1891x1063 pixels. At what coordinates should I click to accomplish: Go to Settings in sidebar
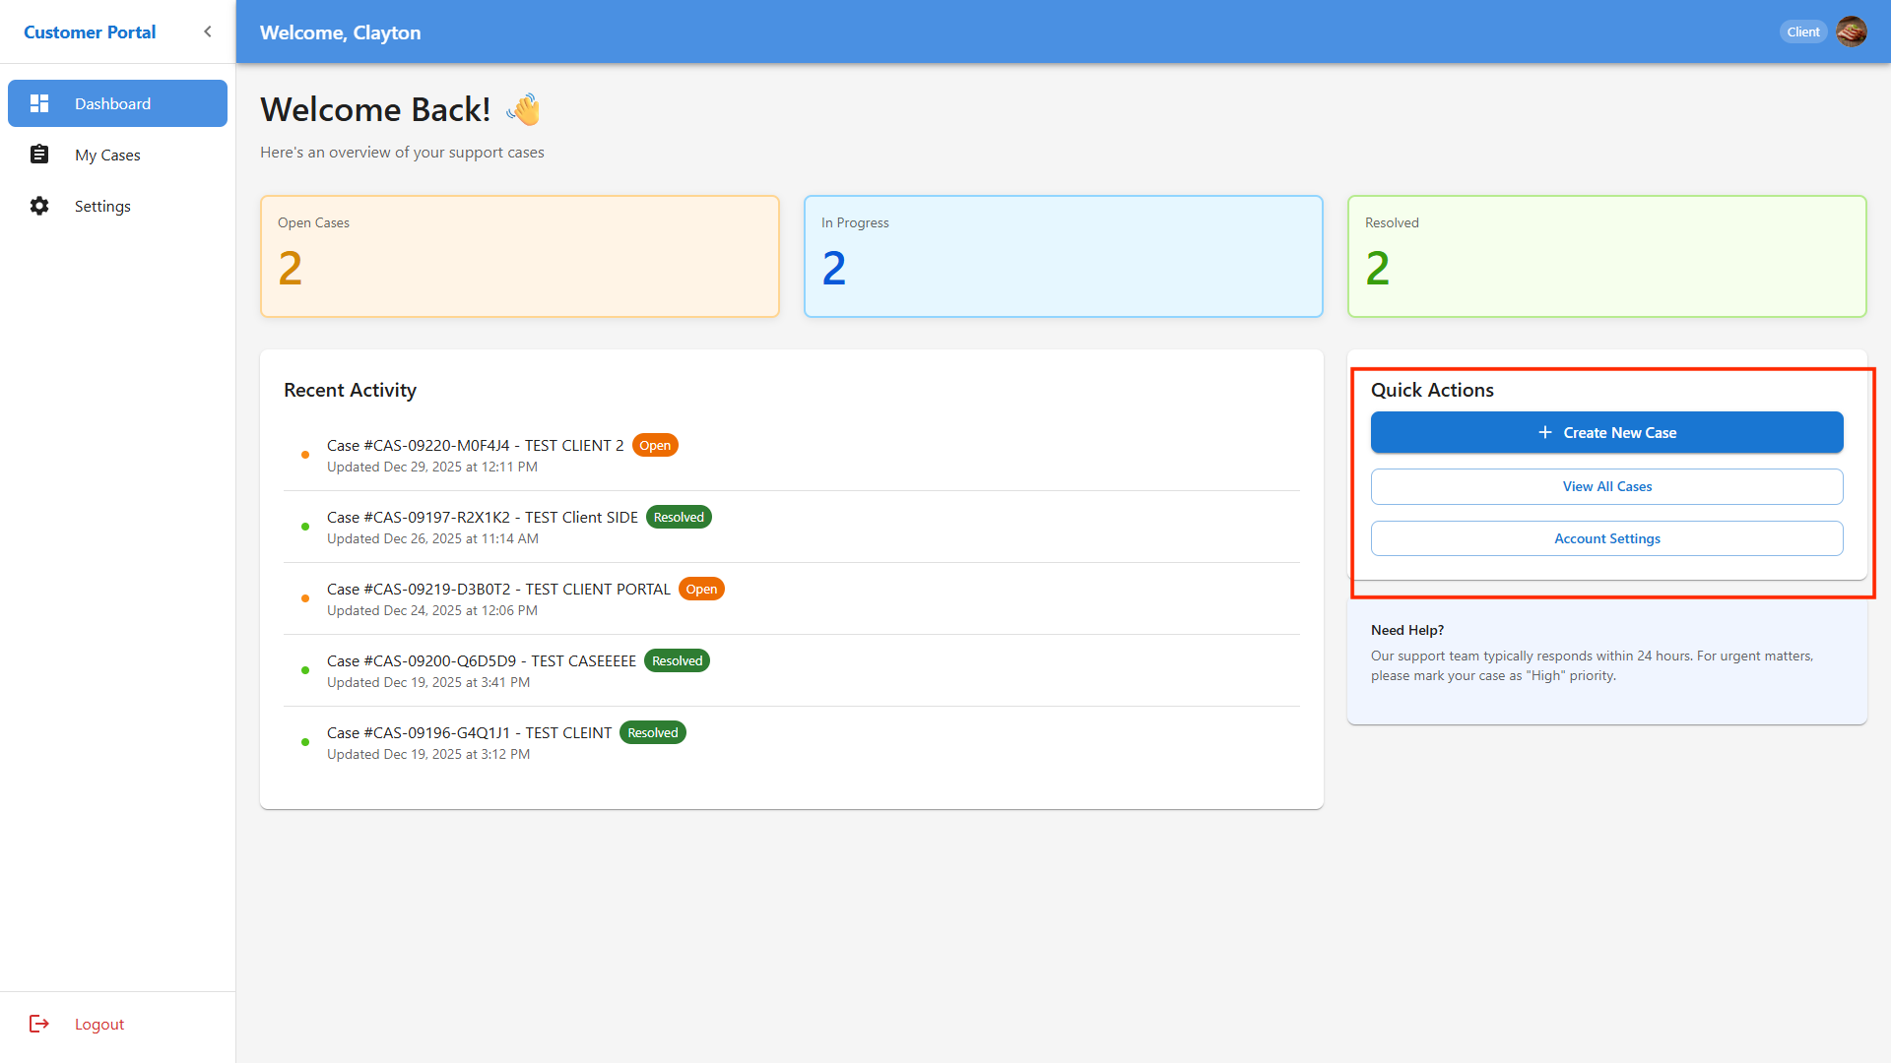point(102,206)
